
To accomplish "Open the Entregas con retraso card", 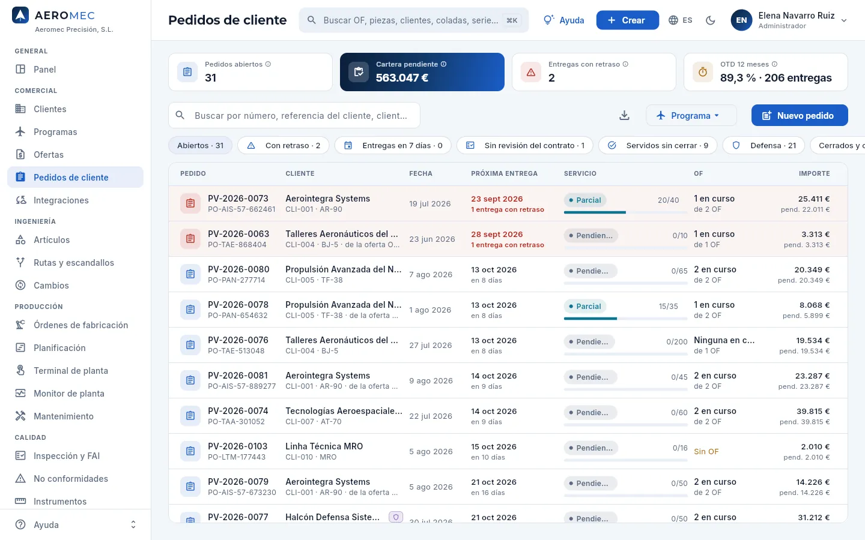I will click(594, 72).
